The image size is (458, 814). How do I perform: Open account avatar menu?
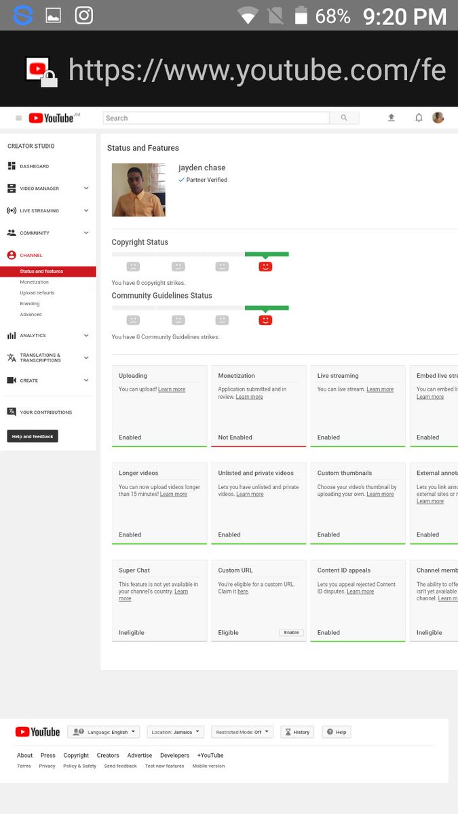[x=438, y=117]
